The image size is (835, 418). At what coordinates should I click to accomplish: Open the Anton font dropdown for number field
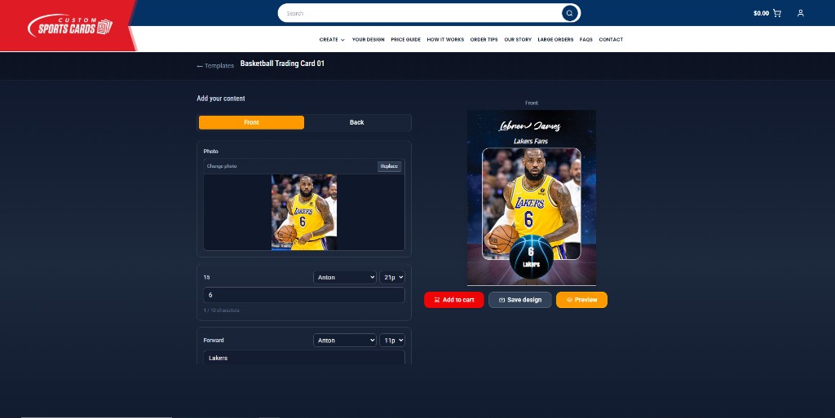coord(345,278)
